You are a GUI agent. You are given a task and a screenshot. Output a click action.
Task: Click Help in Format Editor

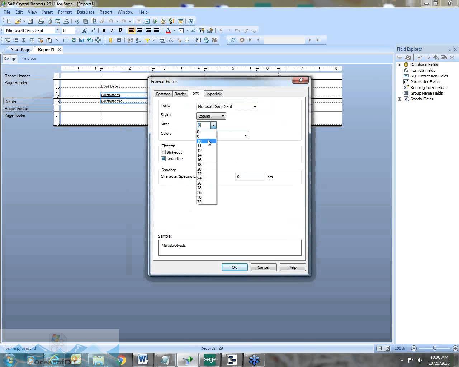pyautogui.click(x=292, y=267)
